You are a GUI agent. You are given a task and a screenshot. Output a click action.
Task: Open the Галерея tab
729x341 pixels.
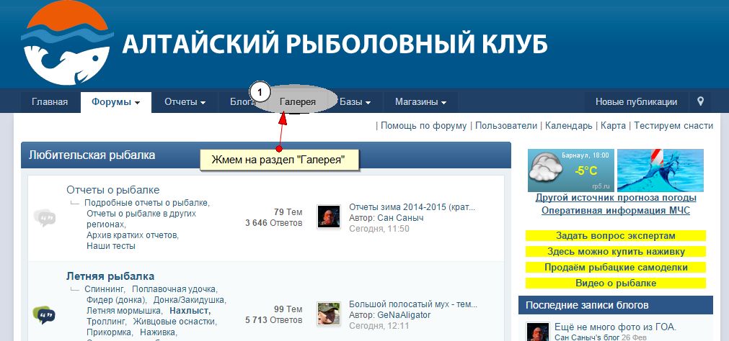tap(298, 102)
